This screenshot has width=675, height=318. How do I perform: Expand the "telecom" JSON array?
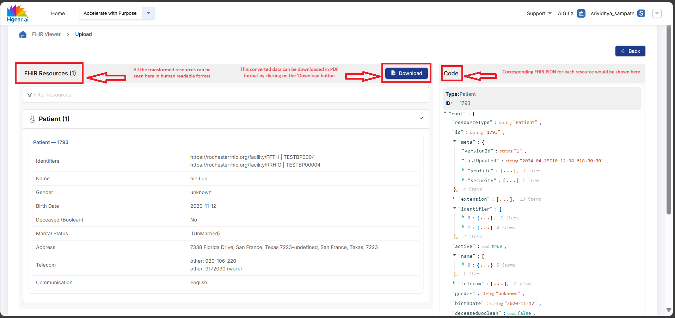(x=454, y=283)
